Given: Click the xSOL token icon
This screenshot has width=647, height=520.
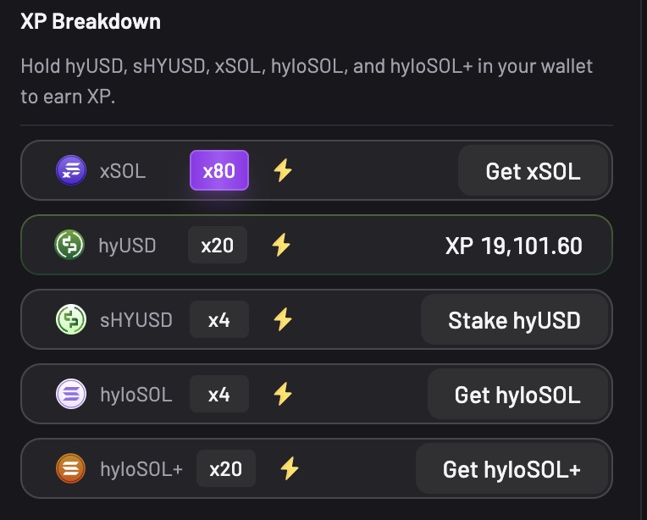Looking at the screenshot, I should (x=71, y=170).
